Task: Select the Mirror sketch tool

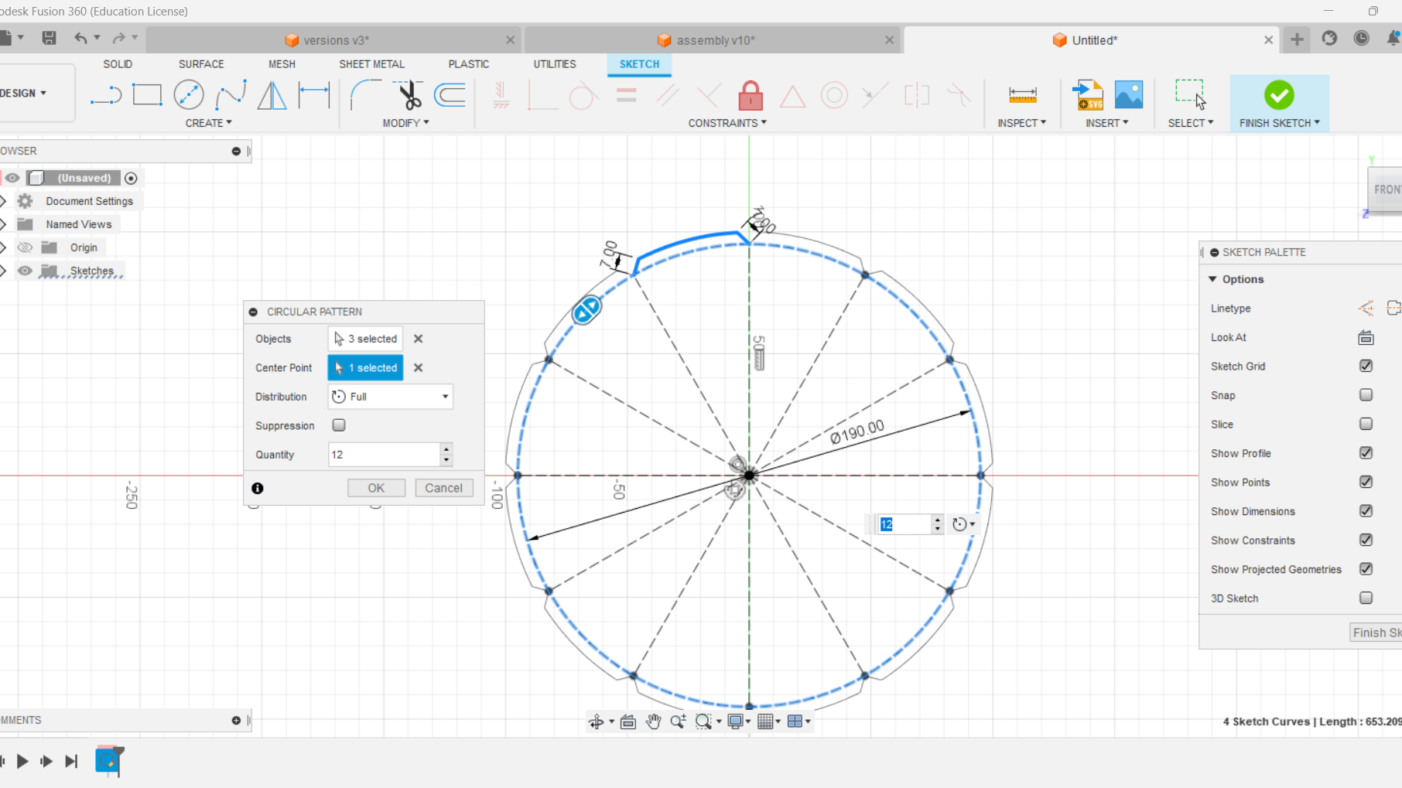Action: click(272, 95)
